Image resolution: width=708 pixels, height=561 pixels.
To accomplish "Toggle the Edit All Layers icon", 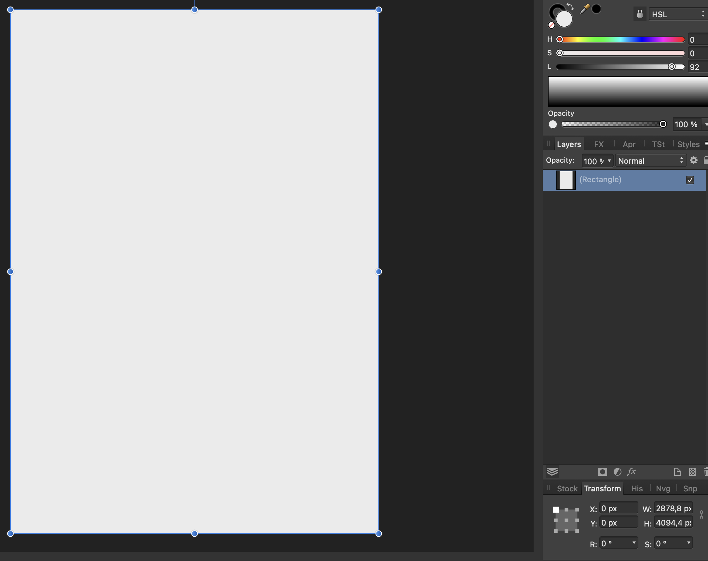I will click(x=552, y=472).
